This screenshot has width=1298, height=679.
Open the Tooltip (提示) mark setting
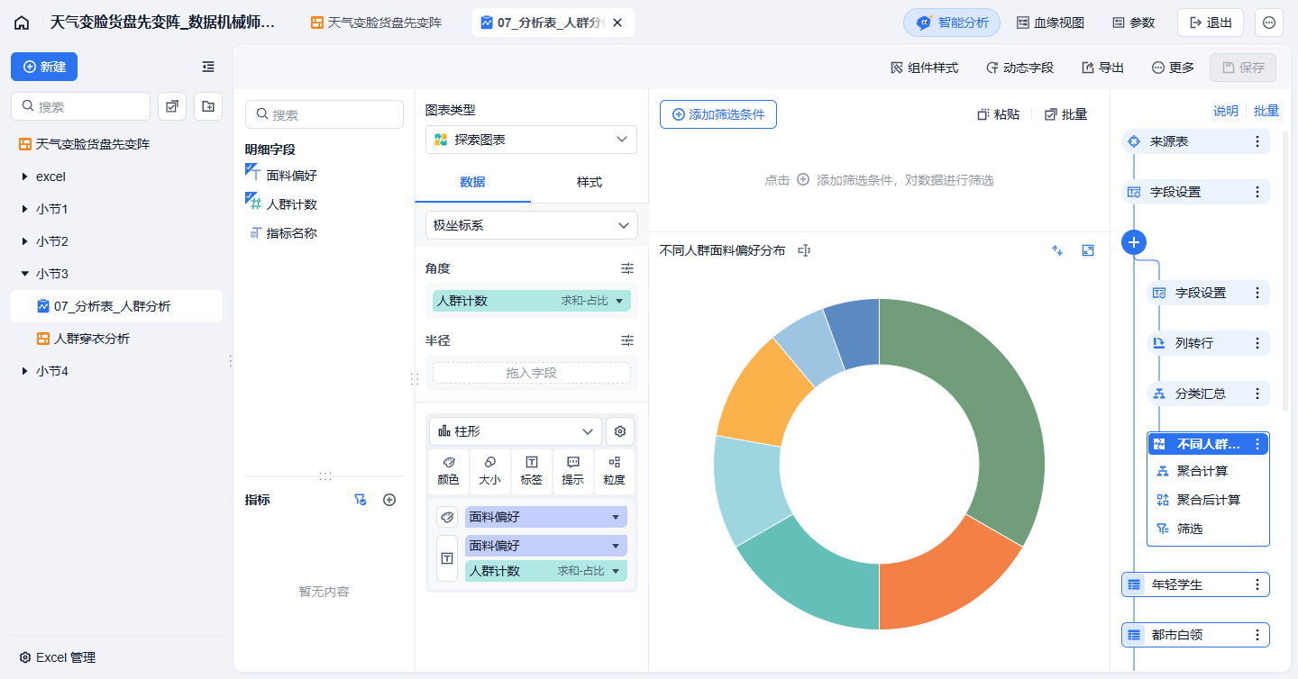[573, 472]
